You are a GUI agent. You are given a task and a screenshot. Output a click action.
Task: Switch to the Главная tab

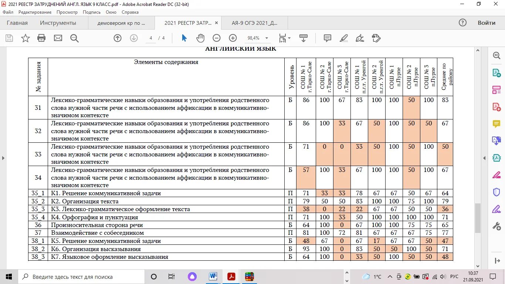click(17, 23)
